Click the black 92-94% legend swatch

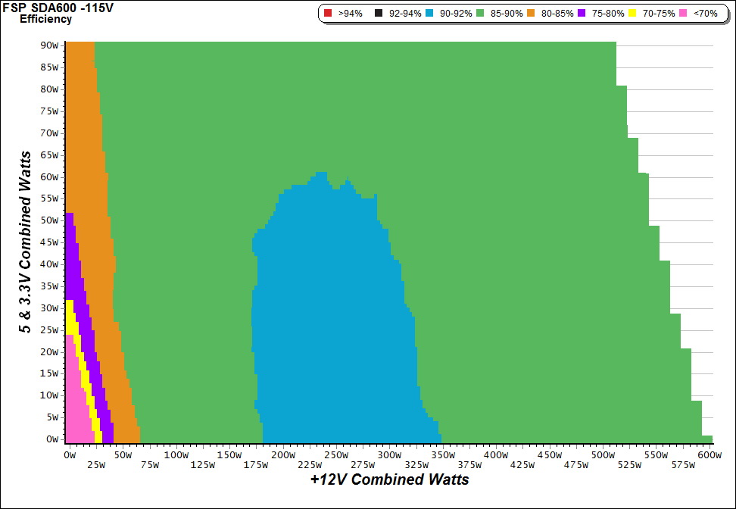coord(378,14)
